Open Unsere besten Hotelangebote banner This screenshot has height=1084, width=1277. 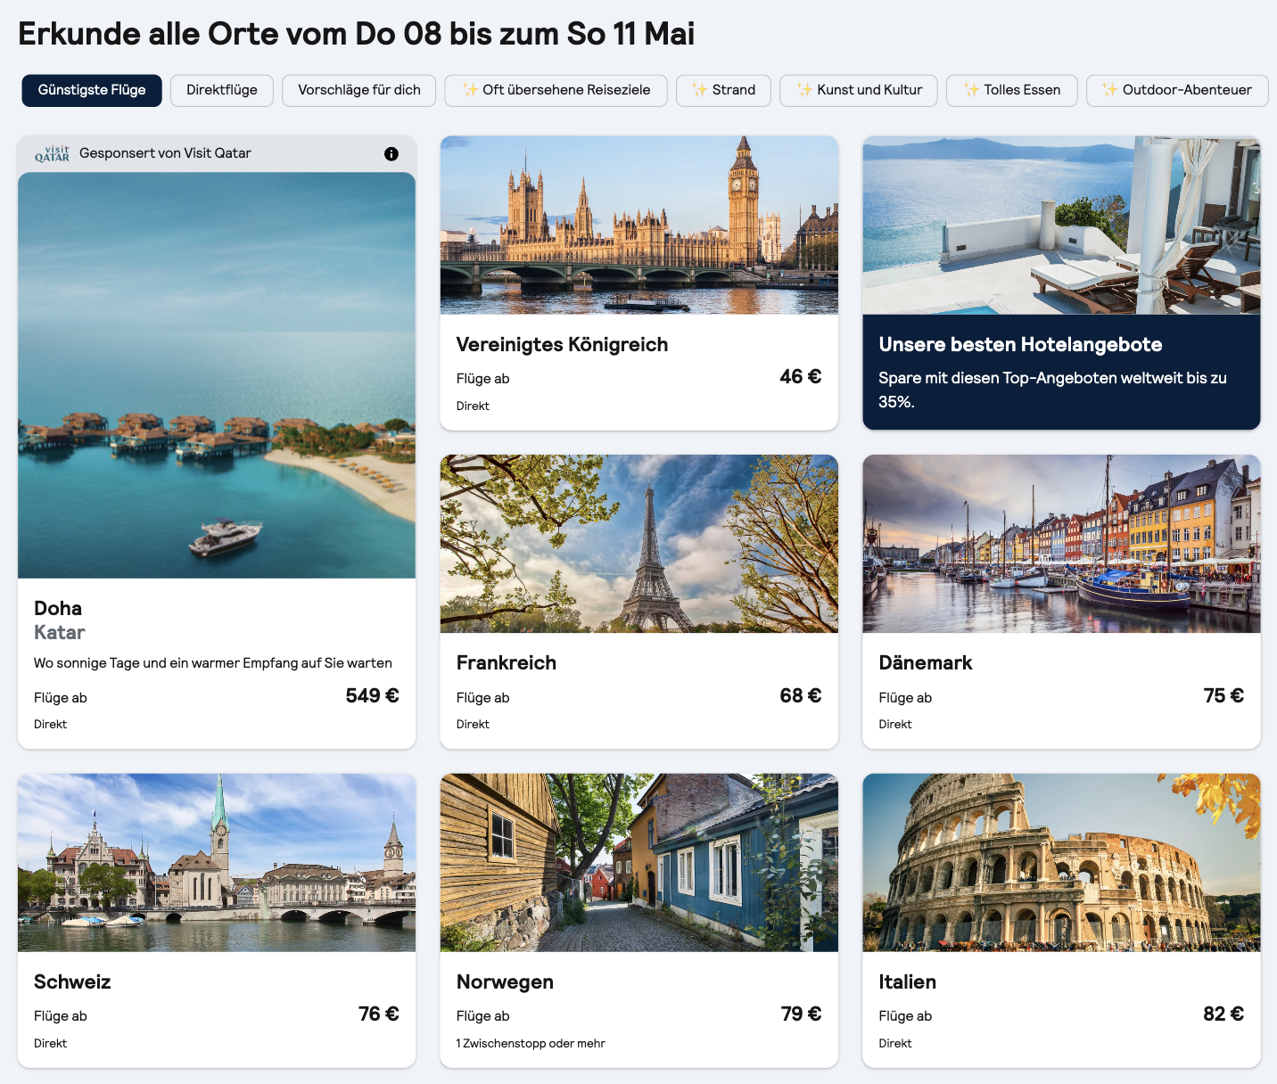pyautogui.click(x=1061, y=283)
